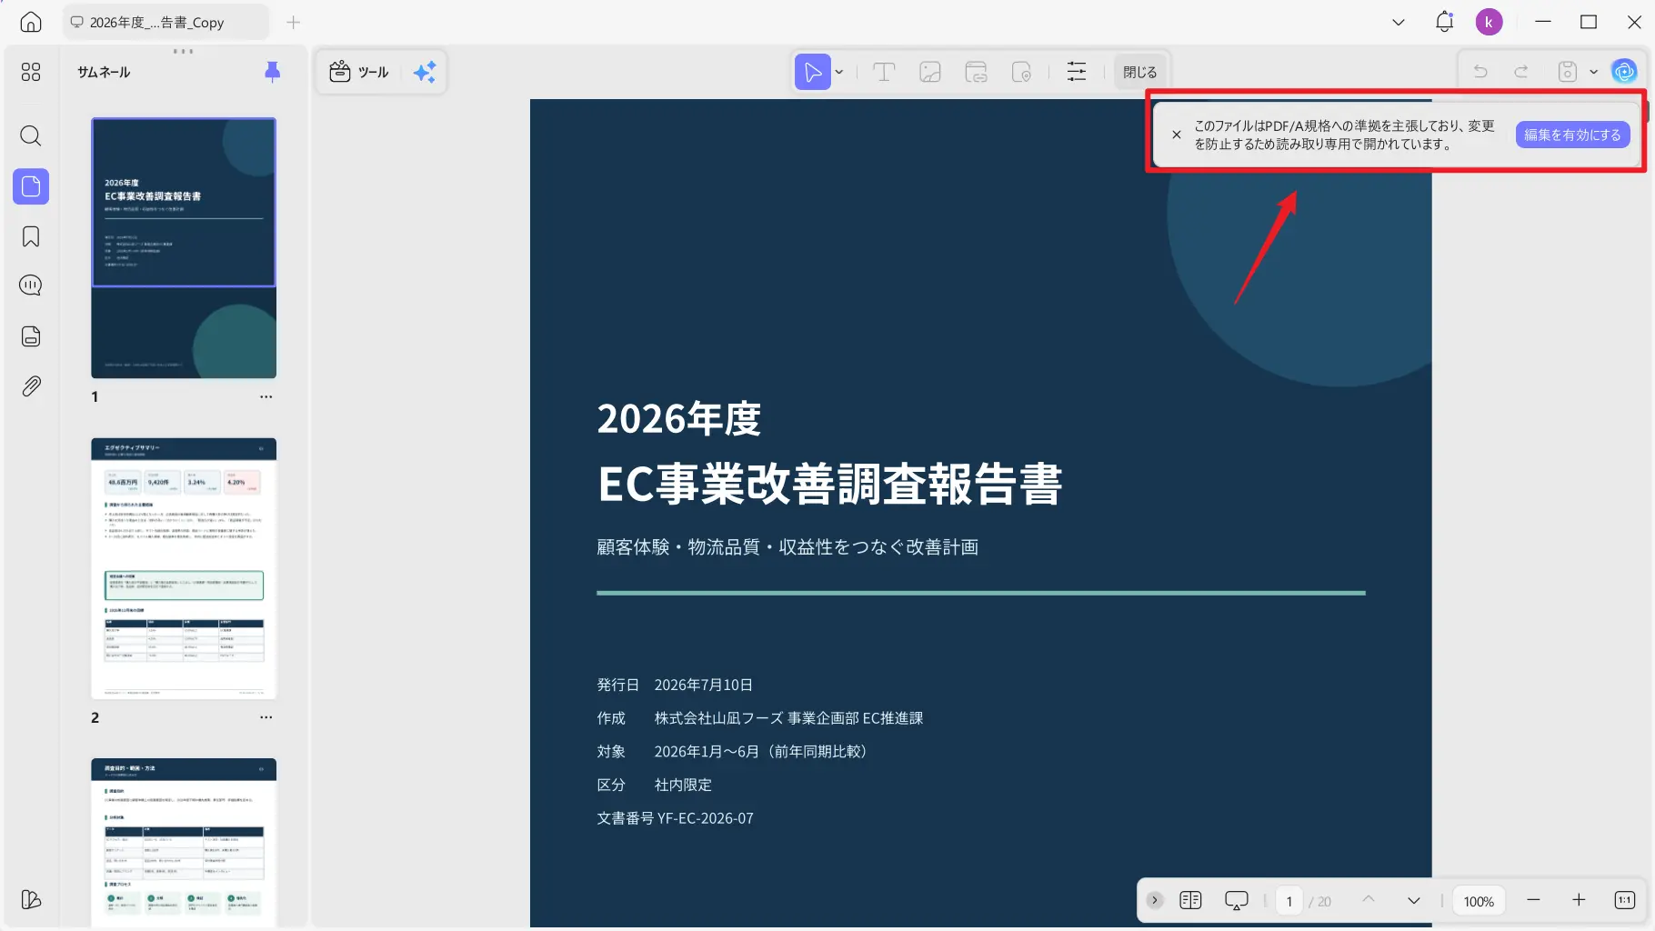The image size is (1655, 931).
Task: Open more options for page 2 thumbnail
Action: point(266,717)
